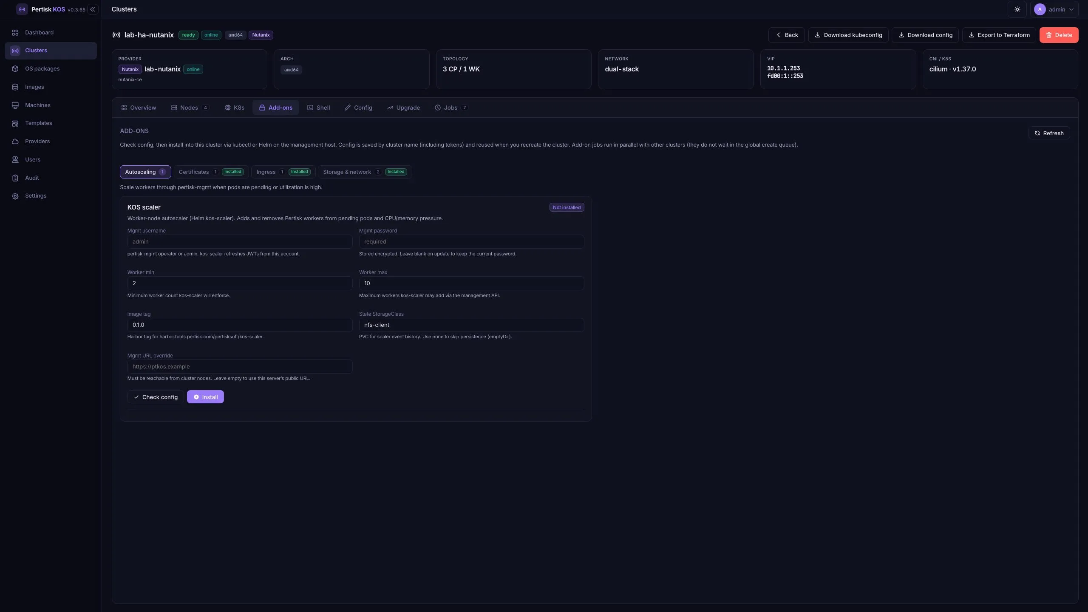Switch to the Overview tab
This screenshot has width=1088, height=612.
139,108
